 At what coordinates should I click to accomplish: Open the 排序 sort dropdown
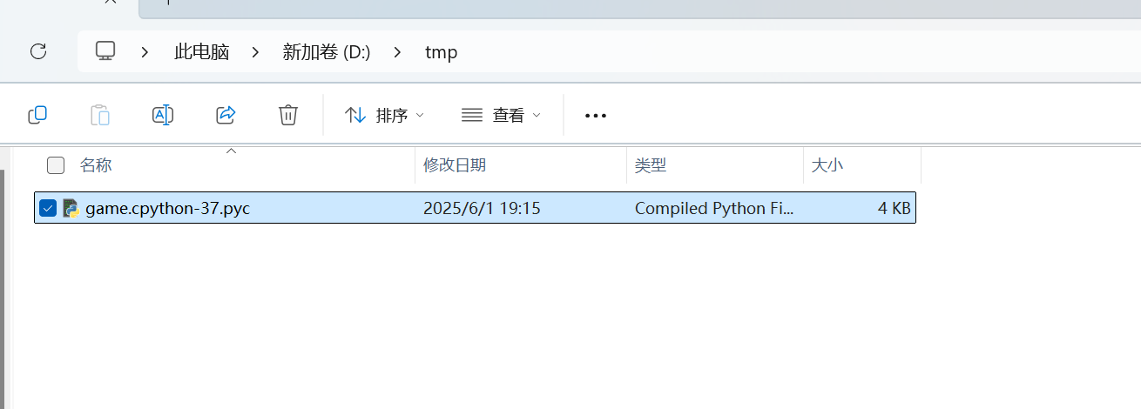[x=385, y=115]
